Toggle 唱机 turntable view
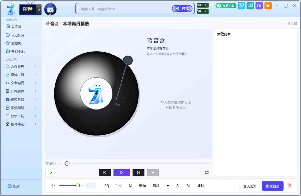The image size is (301, 196). (x=156, y=186)
